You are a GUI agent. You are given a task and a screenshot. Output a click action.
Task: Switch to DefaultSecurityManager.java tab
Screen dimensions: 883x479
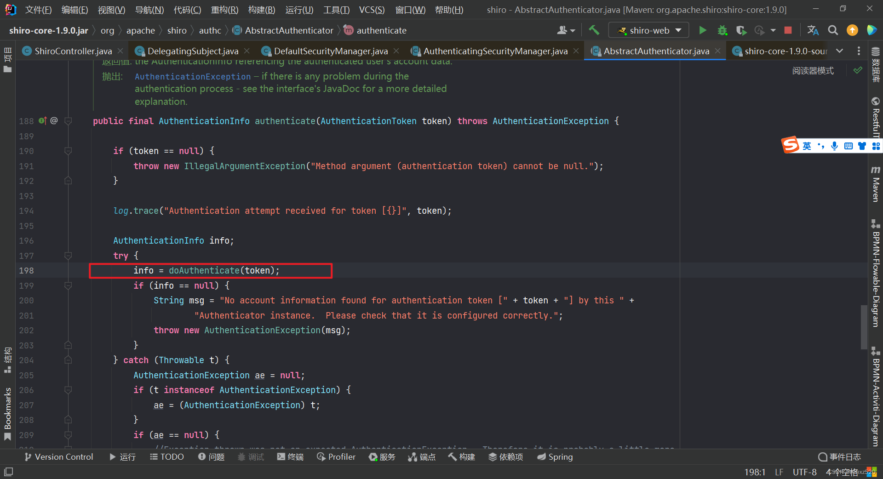331,51
